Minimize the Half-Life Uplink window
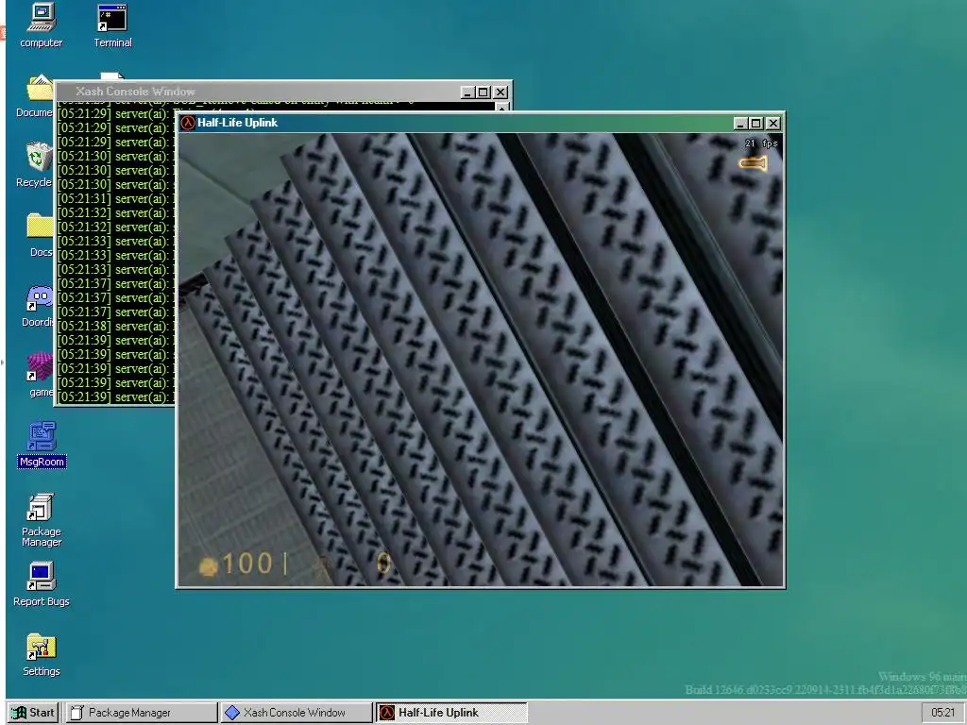The image size is (967, 725). point(740,124)
